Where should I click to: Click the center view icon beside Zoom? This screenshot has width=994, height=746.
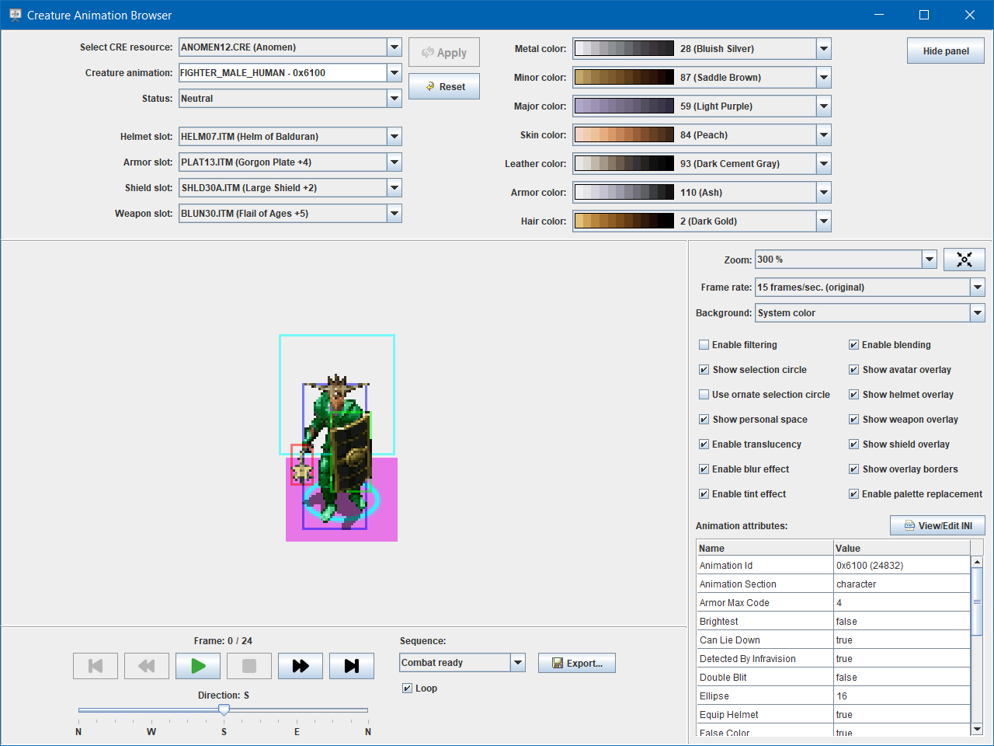964,260
